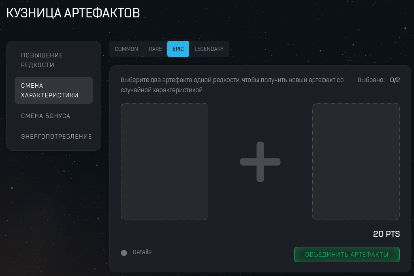Open the СМЕНА БОНУСА section
This screenshot has width=414, height=276.
coord(46,116)
